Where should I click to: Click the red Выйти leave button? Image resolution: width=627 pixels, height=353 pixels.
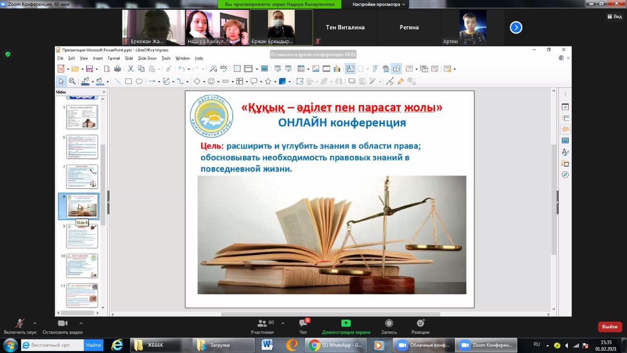(x=609, y=327)
